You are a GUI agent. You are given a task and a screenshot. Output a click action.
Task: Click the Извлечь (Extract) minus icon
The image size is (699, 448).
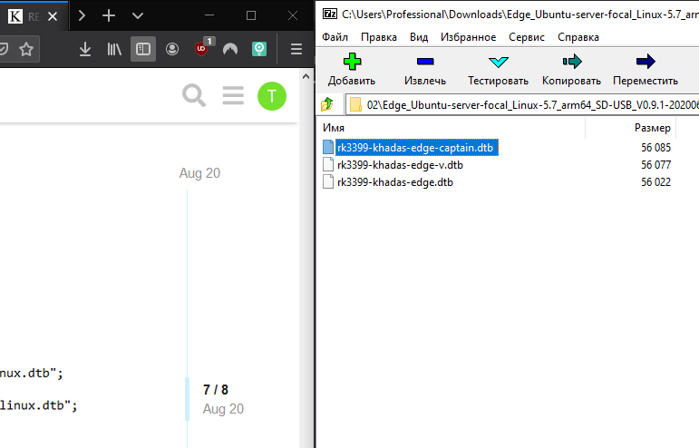pos(425,62)
